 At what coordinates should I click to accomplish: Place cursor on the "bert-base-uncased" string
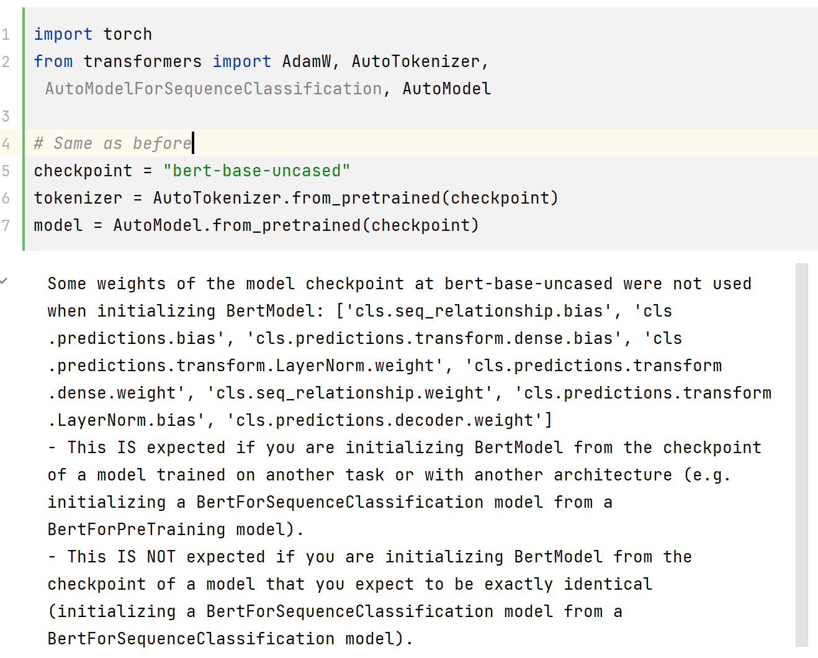[x=256, y=171]
